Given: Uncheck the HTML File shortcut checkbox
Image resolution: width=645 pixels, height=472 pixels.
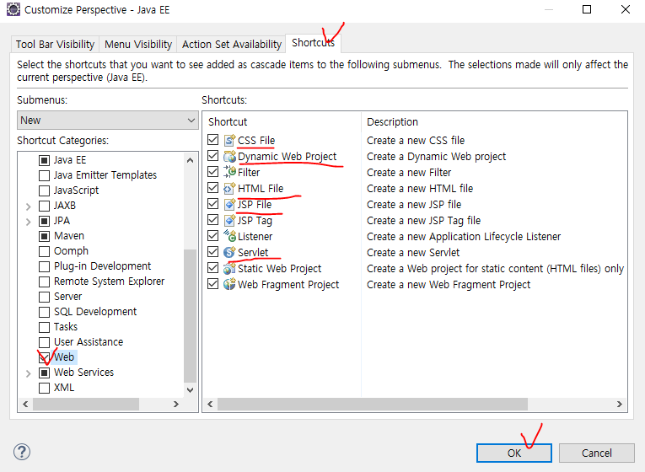Looking at the screenshot, I should [212, 187].
